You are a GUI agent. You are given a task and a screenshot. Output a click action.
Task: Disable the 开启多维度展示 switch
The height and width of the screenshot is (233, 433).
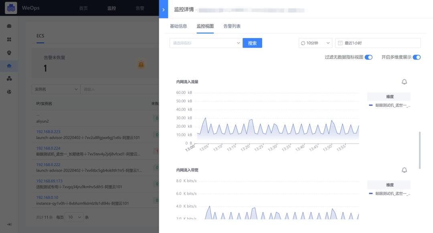pos(417,57)
